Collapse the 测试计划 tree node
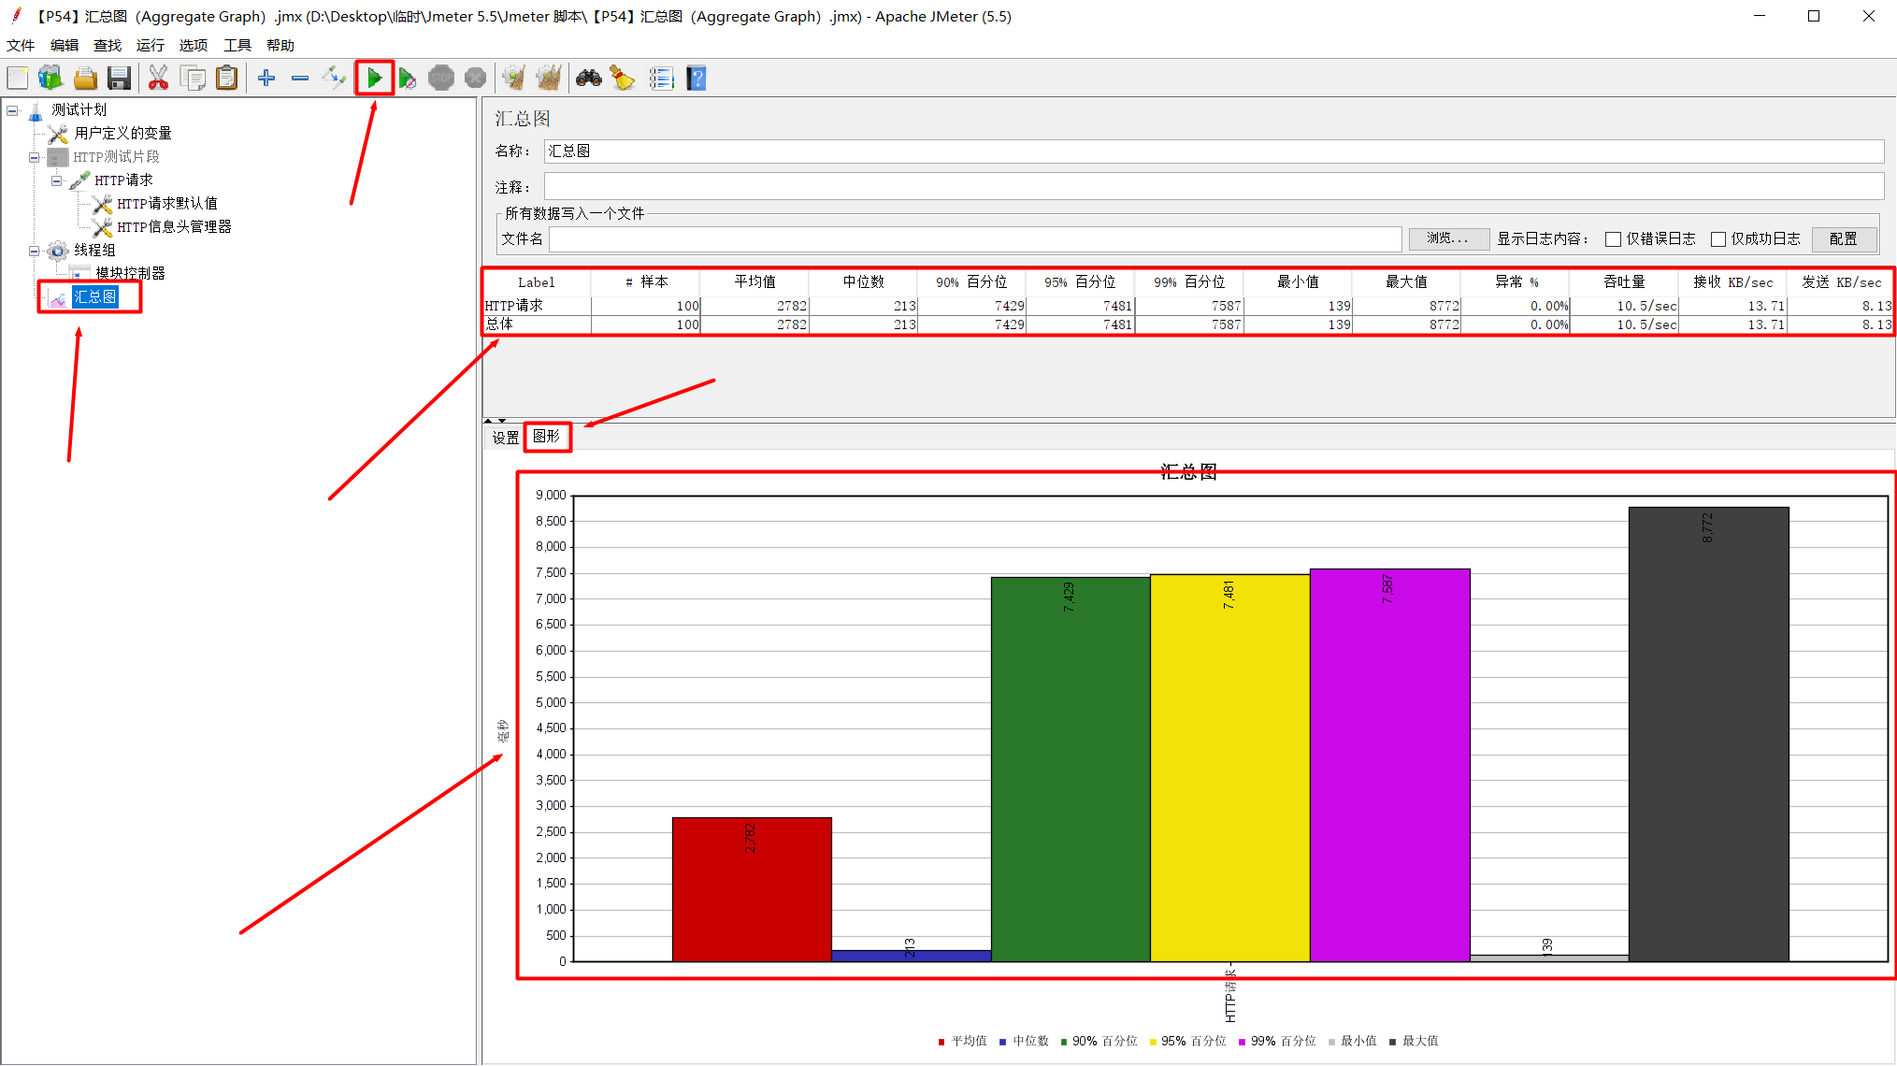The image size is (1897, 1066). [12, 110]
